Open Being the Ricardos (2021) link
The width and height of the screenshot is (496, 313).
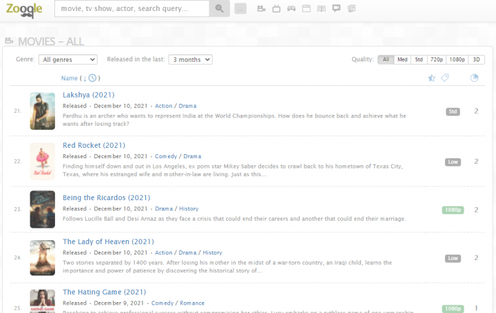pyautogui.click(x=106, y=198)
